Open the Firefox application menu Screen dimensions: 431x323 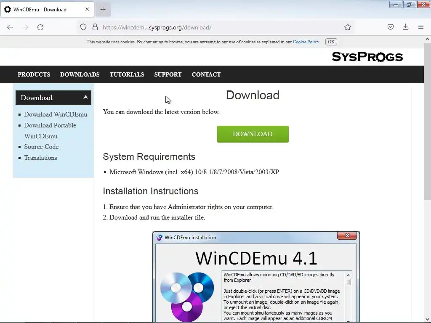[x=421, y=27]
